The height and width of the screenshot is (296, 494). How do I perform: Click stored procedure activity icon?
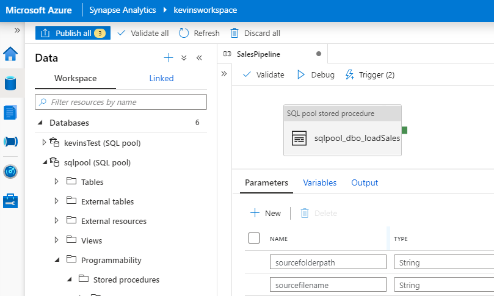click(299, 138)
